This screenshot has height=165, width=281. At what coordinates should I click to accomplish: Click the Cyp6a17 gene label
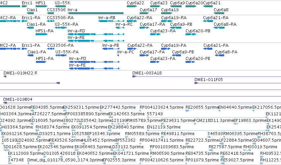click(x=148, y=10)
